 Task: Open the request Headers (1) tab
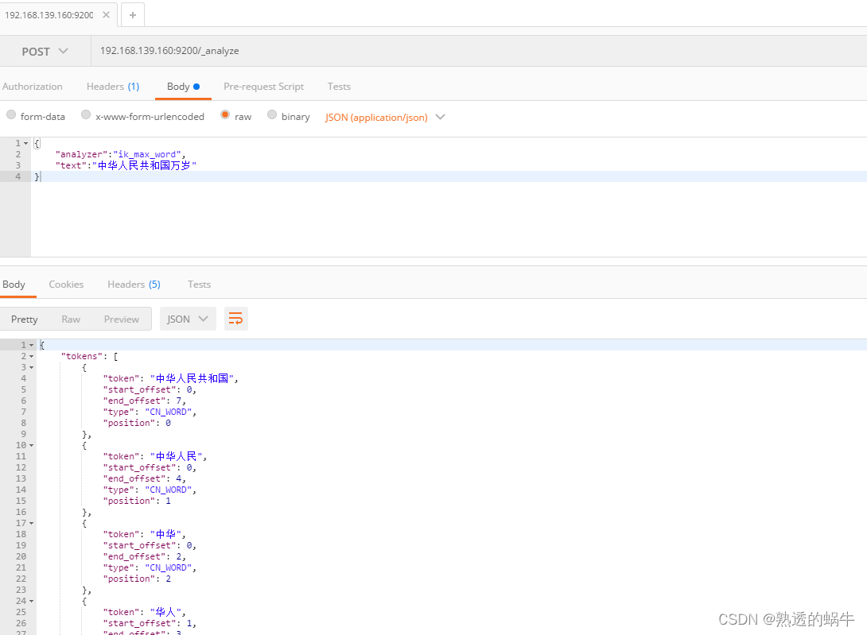(113, 86)
